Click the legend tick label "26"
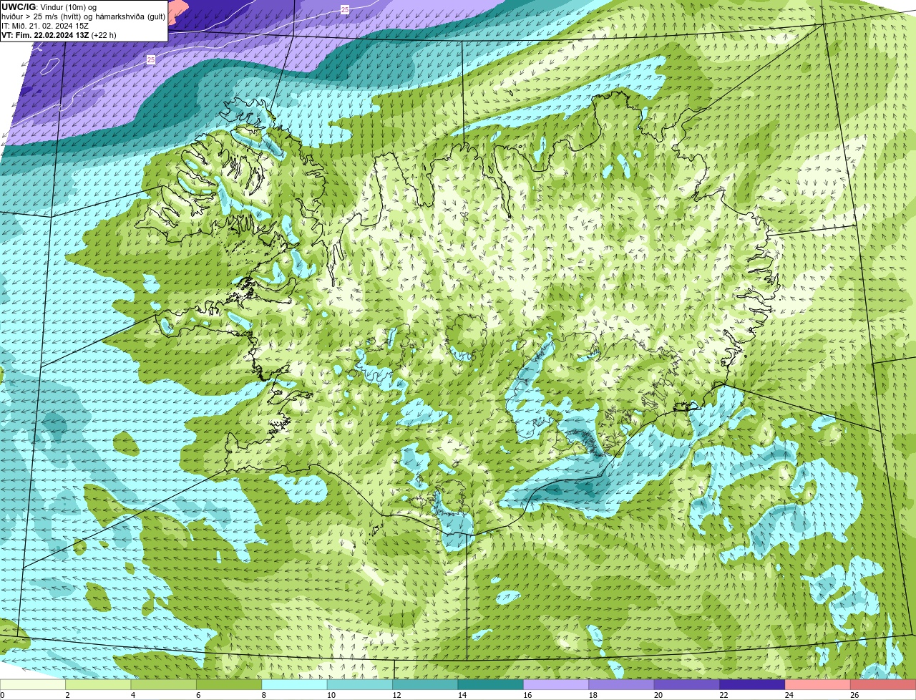 tap(854, 695)
